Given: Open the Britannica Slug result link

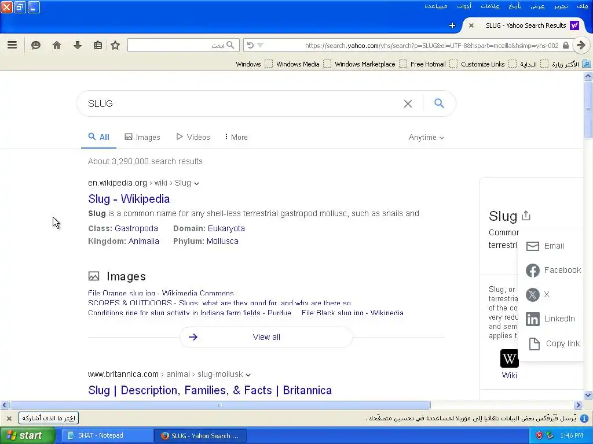Looking at the screenshot, I should coord(210,390).
